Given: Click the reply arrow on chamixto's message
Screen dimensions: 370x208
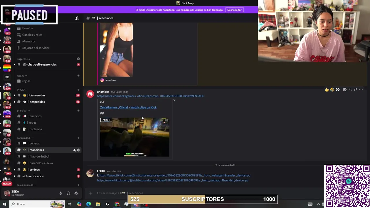Looking at the screenshot, I should pyautogui.click(x=350, y=90).
